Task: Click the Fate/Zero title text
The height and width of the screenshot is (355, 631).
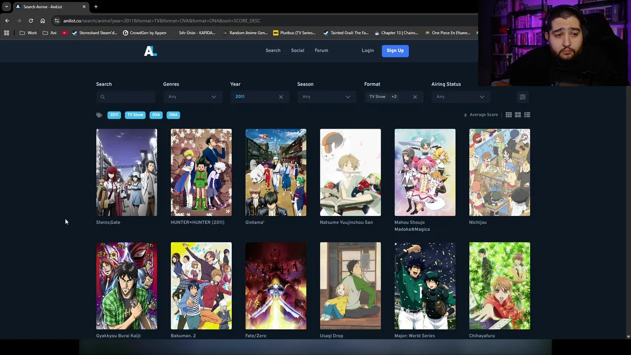Action: click(256, 336)
